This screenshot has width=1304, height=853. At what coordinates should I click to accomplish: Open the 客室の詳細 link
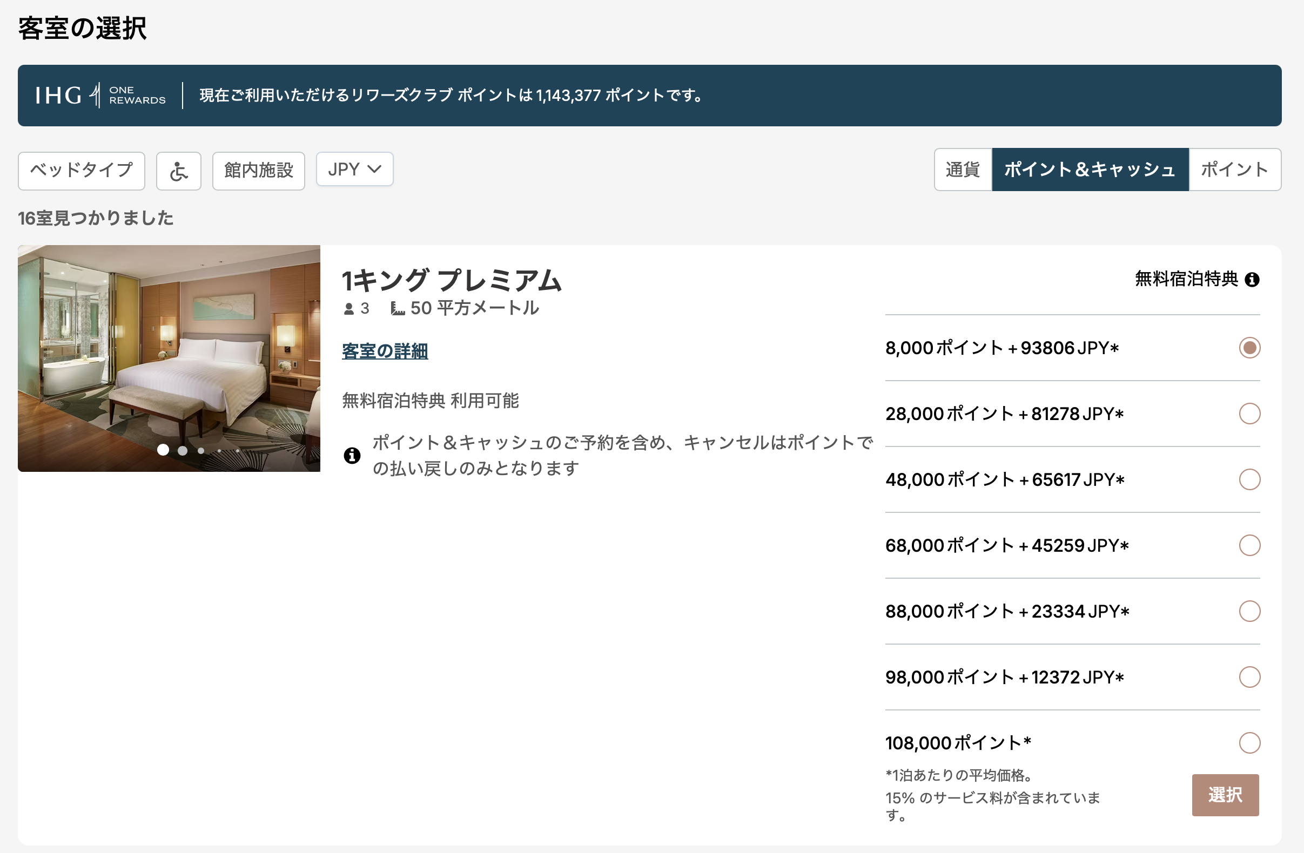[x=385, y=351]
